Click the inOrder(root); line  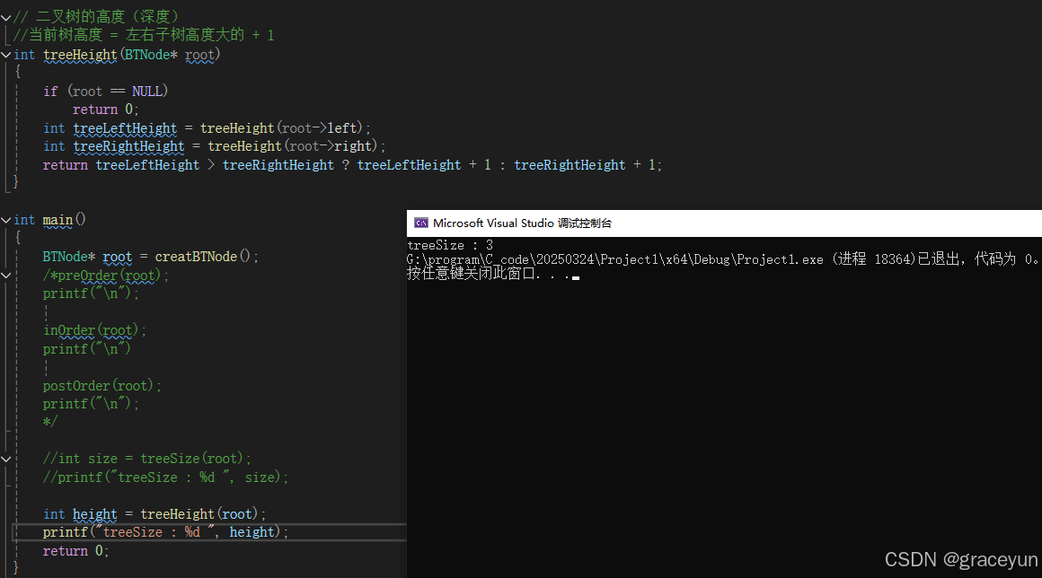tap(94, 329)
